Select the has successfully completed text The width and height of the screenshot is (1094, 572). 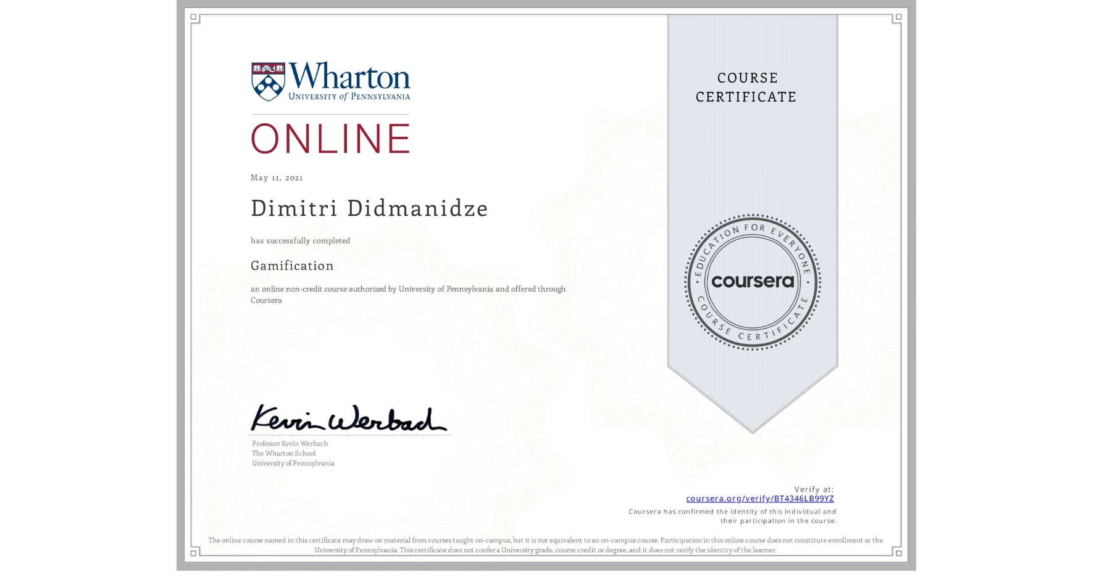300,240
